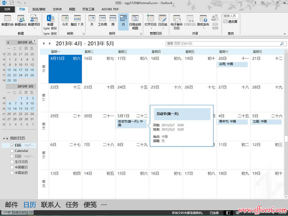This screenshot has width=288, height=216.
Task: Collapse the 我的日历 group
Action: 4,139
